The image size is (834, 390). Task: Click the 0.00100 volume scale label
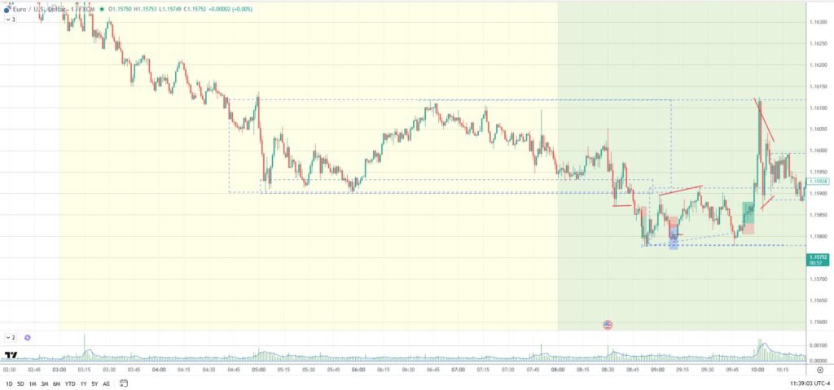pos(818,345)
